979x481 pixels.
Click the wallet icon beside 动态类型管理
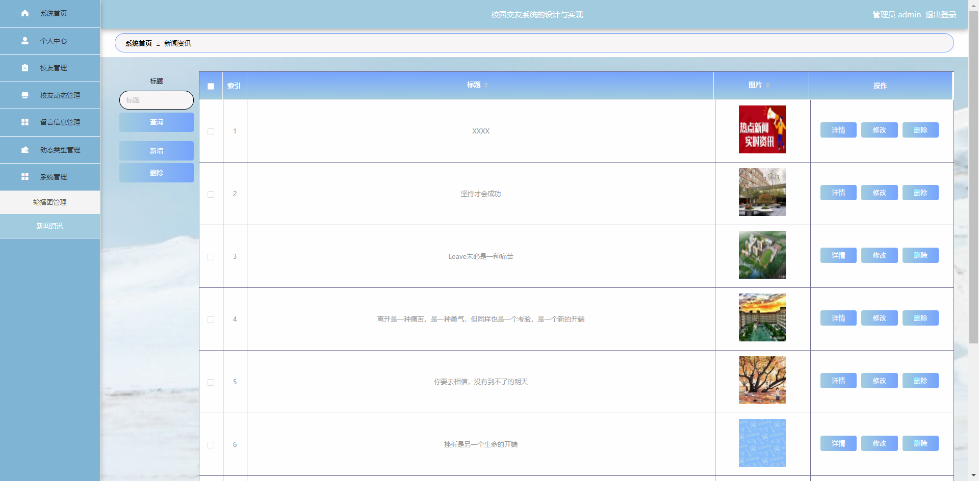pos(25,150)
